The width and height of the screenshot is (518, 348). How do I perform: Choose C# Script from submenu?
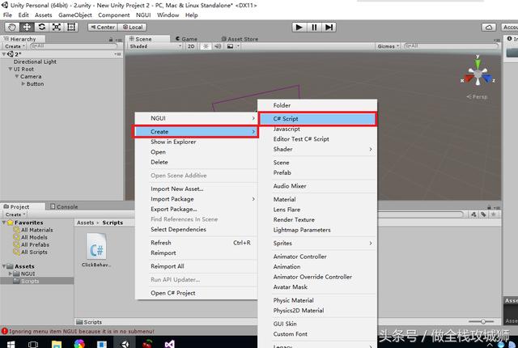[317, 119]
